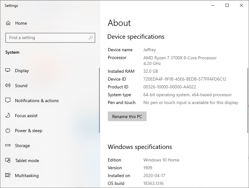Viewport: 249px width, 188px height.
Task: Select the 64-bit operating system text
Action: tap(187, 95)
